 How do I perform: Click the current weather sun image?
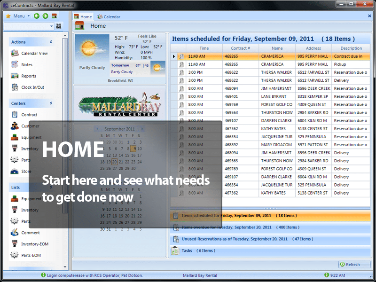pos(92,48)
